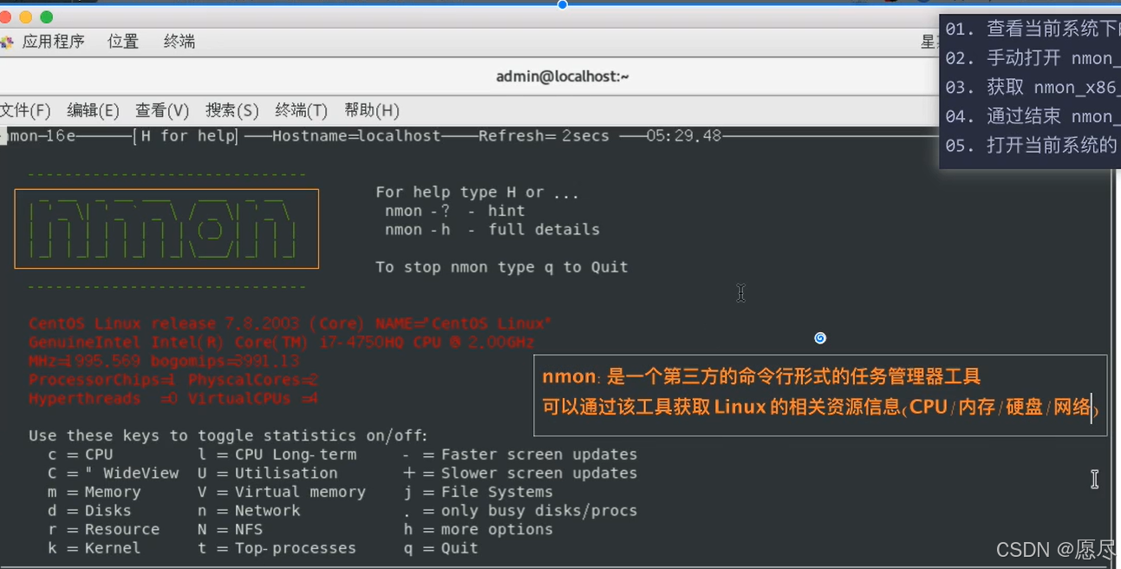
Task: Click the admin@localhost:~ window title
Action: pyautogui.click(x=563, y=77)
